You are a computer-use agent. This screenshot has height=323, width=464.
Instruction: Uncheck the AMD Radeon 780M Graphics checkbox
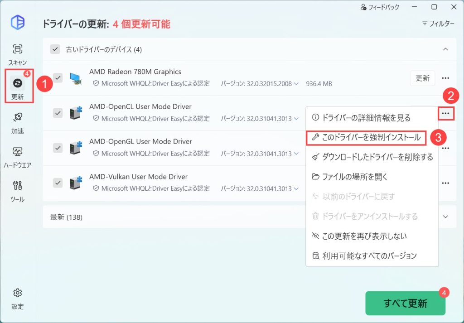point(58,78)
